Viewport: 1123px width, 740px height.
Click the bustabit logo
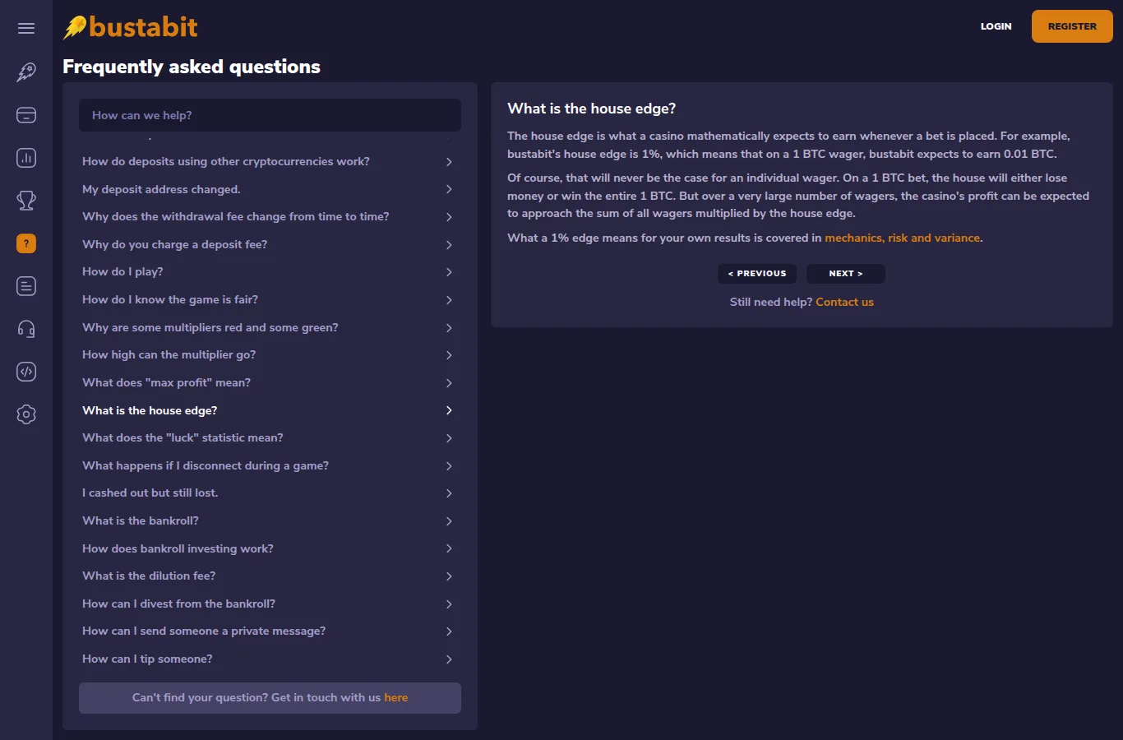pyautogui.click(x=131, y=27)
